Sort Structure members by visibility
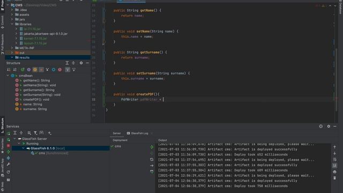The width and height of the screenshot is (343, 193). click(x=9, y=70)
